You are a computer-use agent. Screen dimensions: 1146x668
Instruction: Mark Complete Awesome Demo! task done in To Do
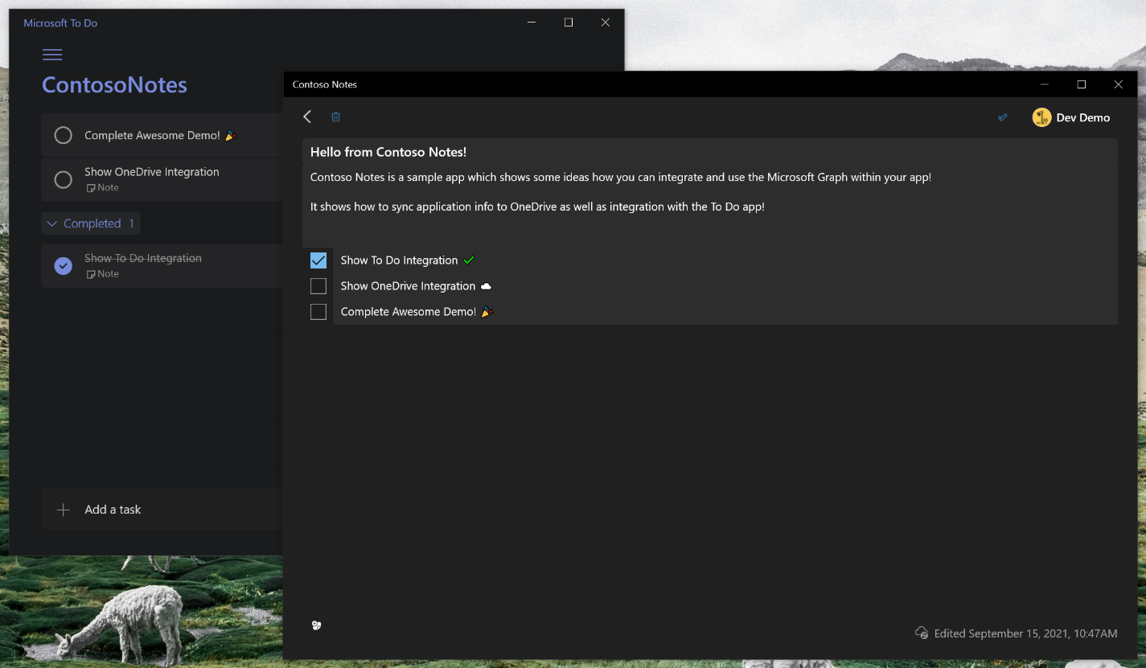(x=64, y=136)
